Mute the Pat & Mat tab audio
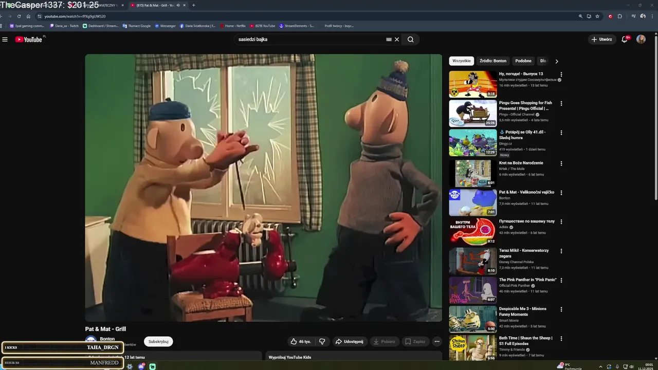 (x=178, y=5)
